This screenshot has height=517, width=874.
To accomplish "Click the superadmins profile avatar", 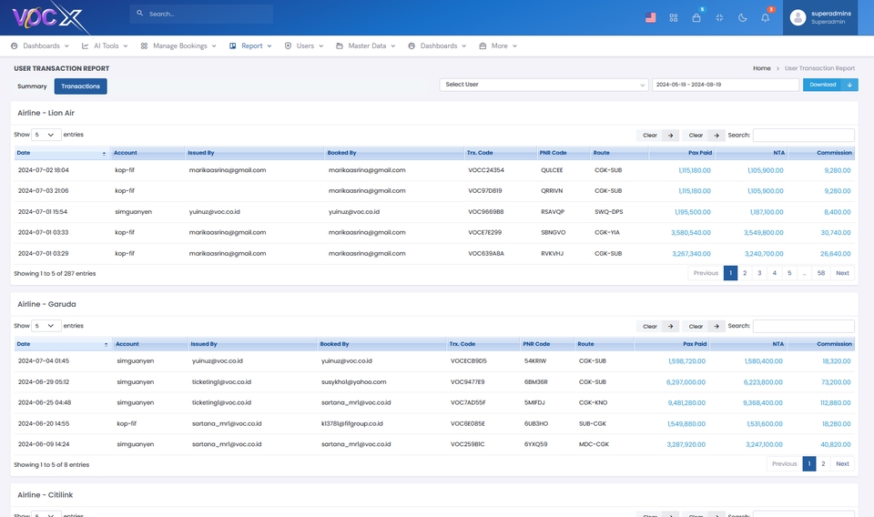I will (798, 17).
